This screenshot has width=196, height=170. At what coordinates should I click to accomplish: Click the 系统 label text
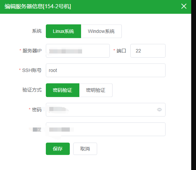tap(37, 31)
